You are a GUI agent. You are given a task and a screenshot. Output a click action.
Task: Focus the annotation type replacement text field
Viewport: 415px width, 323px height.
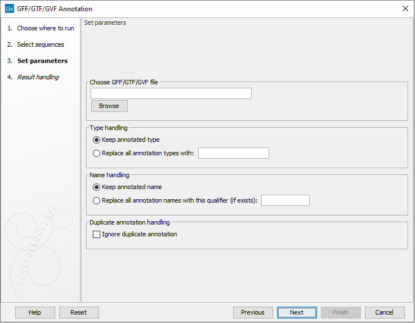[x=233, y=153]
